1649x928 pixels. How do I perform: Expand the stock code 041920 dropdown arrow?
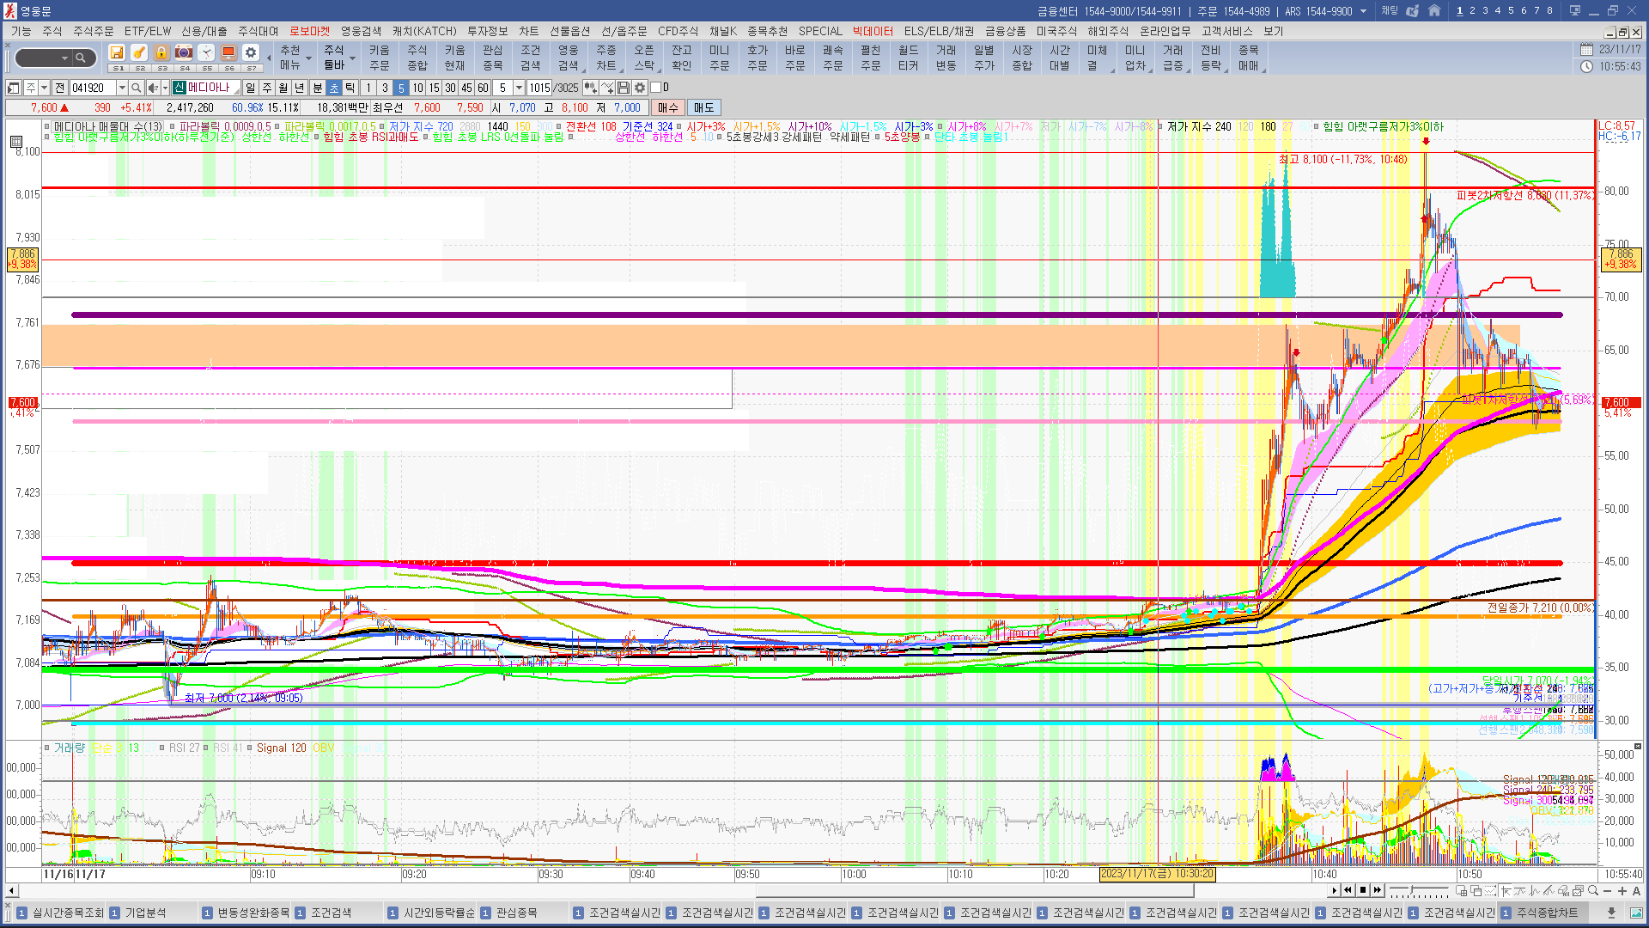(x=122, y=88)
